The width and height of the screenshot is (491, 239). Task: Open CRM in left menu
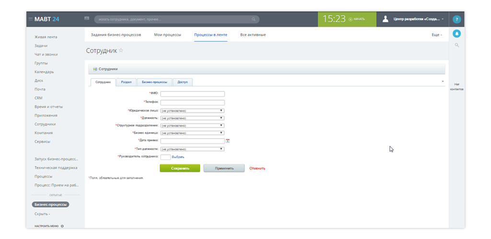point(38,98)
